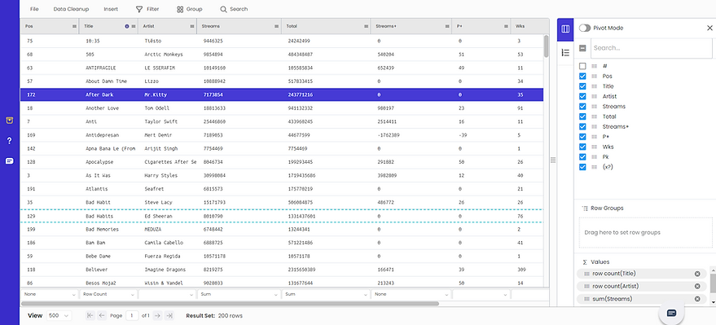Open Streams+ aggregation dropdown showing None
The width and height of the screenshot is (716, 325).
tap(411, 294)
